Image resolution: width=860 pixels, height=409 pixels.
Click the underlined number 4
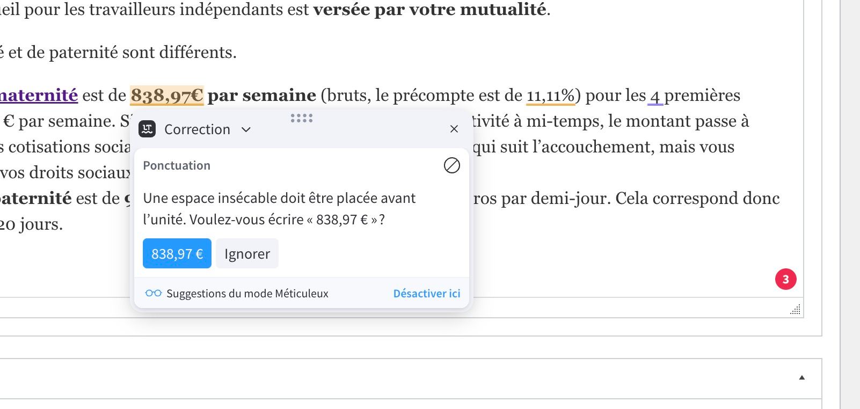click(x=655, y=96)
